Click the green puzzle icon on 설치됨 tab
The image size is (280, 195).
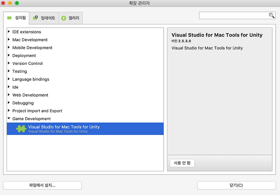pyautogui.click(x=9, y=18)
